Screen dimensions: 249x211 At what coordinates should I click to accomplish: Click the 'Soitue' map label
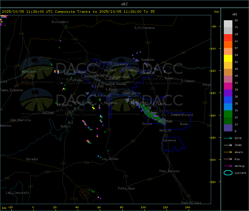pos(147,124)
